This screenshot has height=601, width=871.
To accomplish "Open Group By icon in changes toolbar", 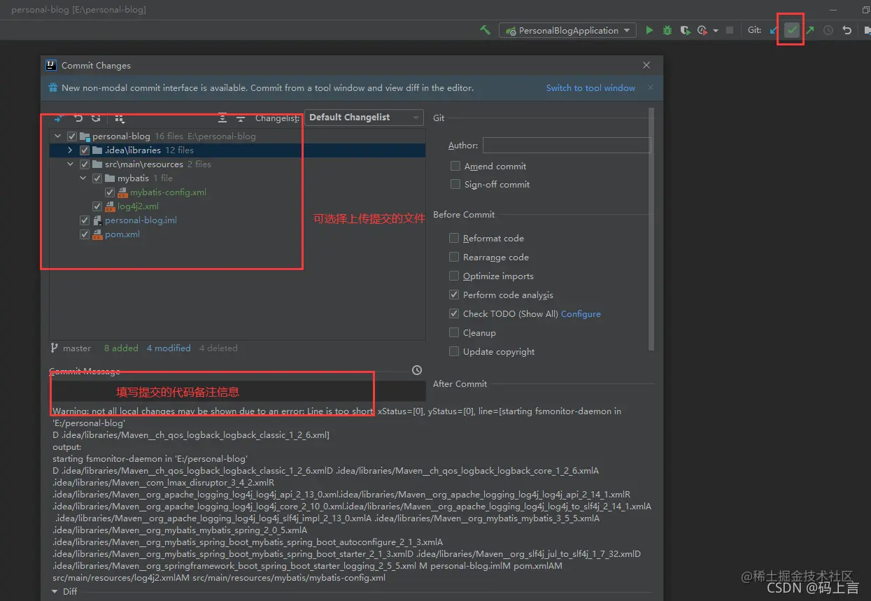I will 120,118.
